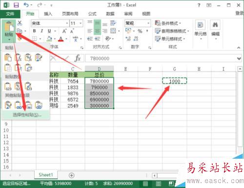This screenshot has width=244, height=188.
Task: Open the font size dropdown 11
Action: [x=81, y=23]
